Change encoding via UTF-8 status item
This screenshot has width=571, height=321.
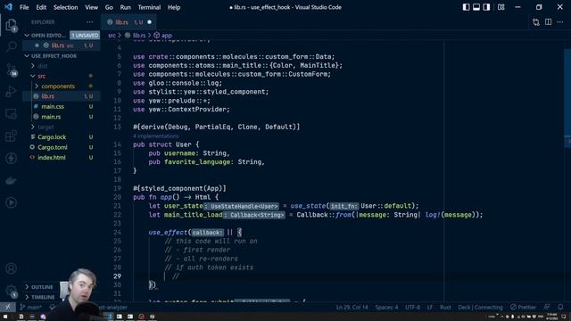click(412, 307)
